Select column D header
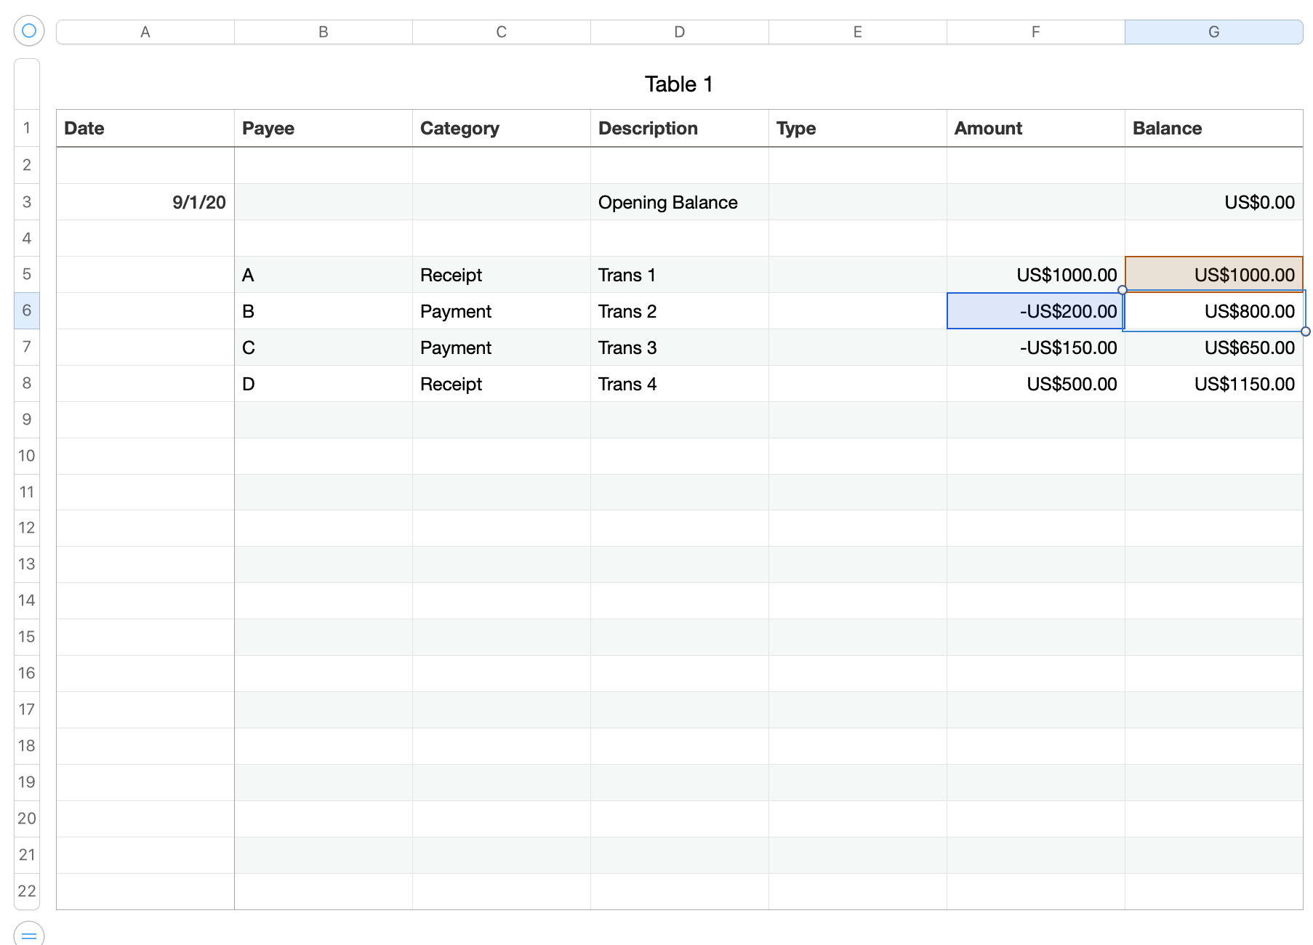 click(x=680, y=32)
